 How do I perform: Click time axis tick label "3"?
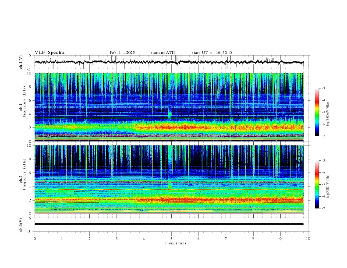click(x=117, y=239)
